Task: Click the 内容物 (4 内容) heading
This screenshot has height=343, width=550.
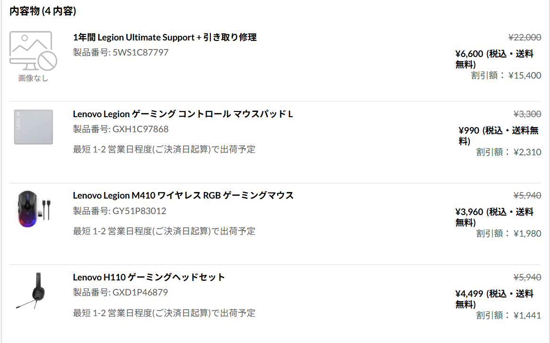Action: [43, 11]
